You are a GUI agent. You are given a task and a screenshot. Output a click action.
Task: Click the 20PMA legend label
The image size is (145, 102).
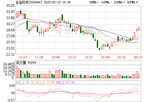[x=118, y=2]
